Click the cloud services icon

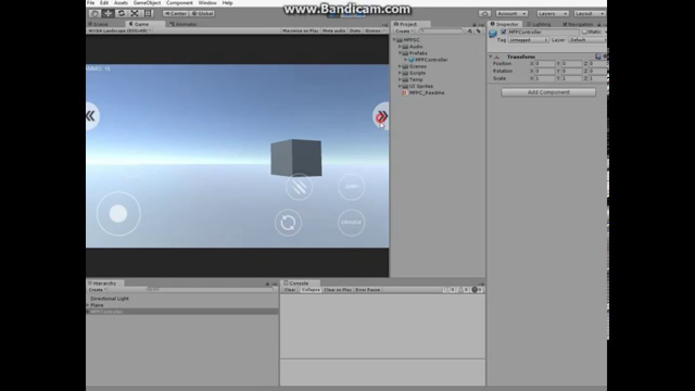(x=485, y=14)
